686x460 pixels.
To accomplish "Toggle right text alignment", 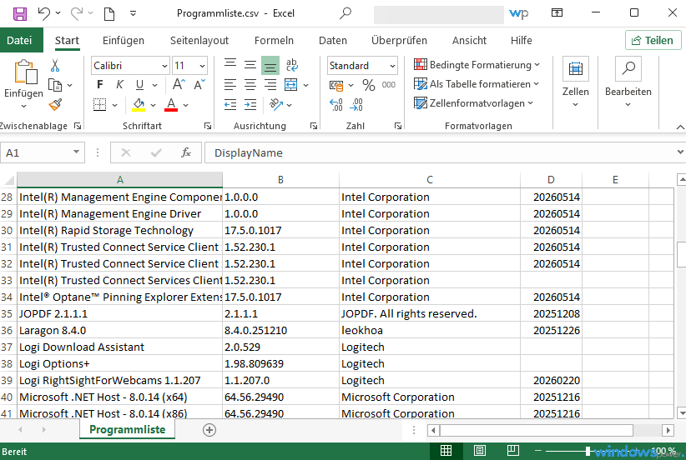I will point(270,85).
